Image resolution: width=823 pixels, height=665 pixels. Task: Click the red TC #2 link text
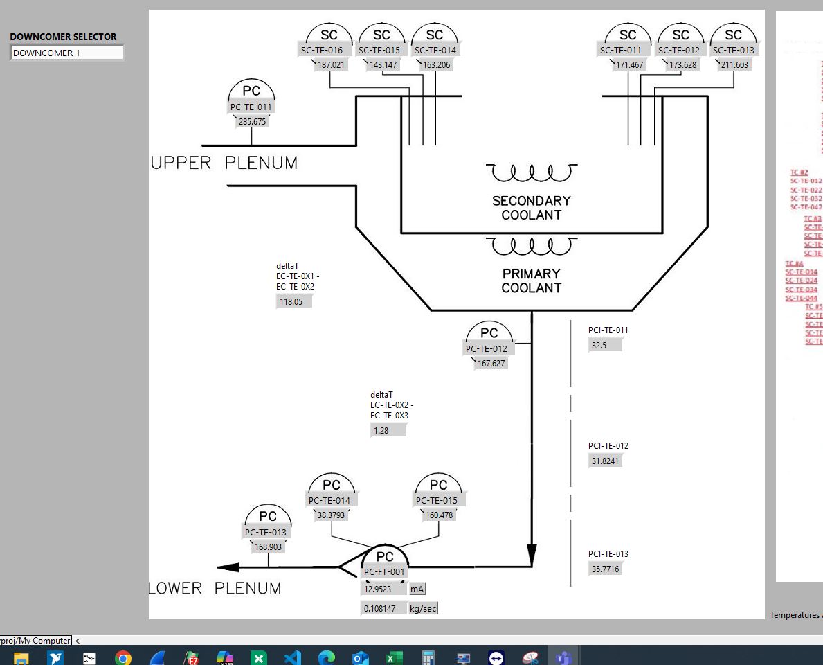coord(799,172)
